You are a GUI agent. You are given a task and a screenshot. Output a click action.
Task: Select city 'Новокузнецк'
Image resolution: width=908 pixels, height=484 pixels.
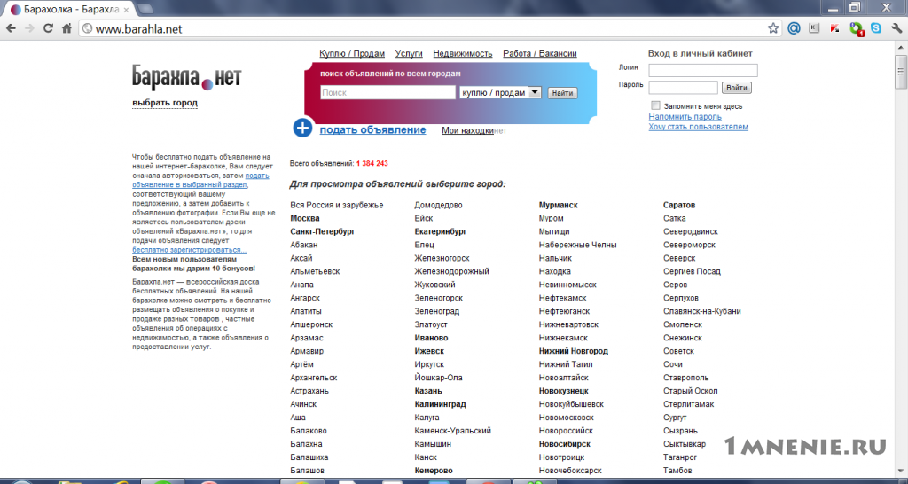[563, 391]
